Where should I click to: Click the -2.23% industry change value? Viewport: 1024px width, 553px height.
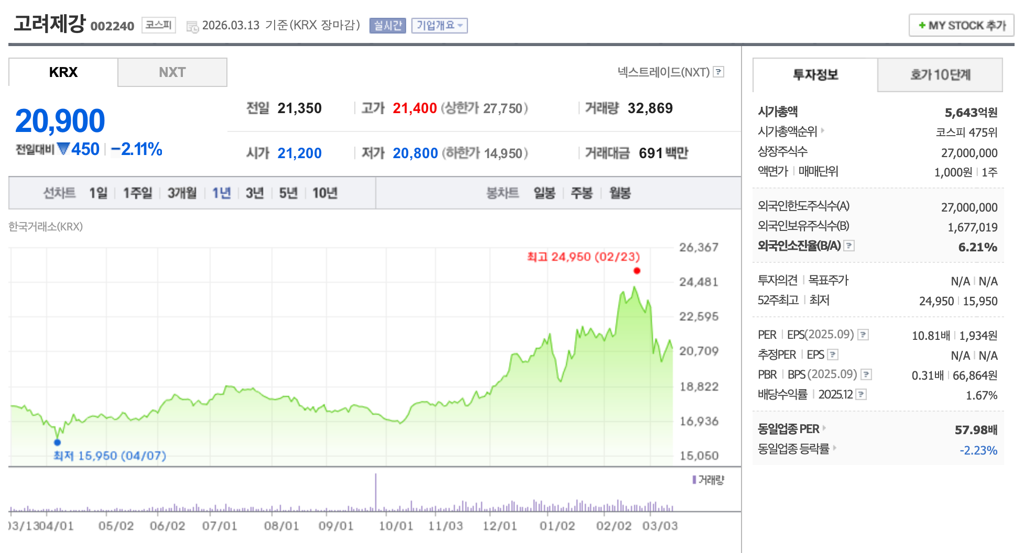click(x=978, y=450)
